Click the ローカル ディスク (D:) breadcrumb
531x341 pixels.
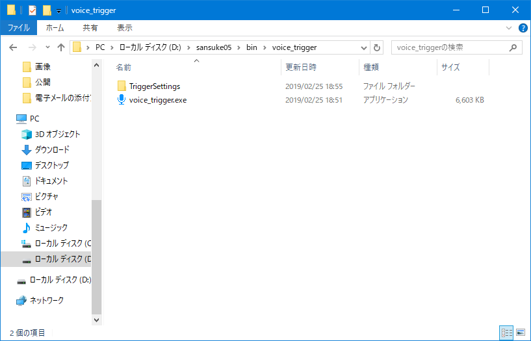pos(150,47)
